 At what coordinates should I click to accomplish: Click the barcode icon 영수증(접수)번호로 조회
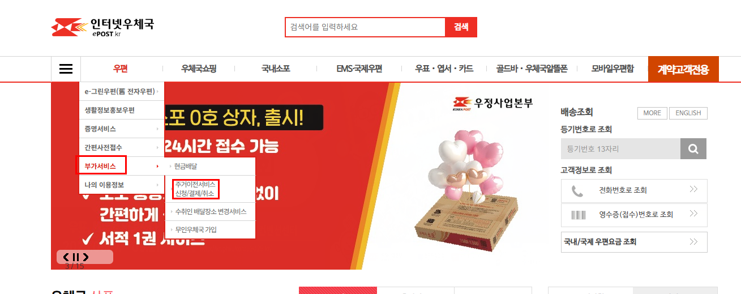pos(578,215)
